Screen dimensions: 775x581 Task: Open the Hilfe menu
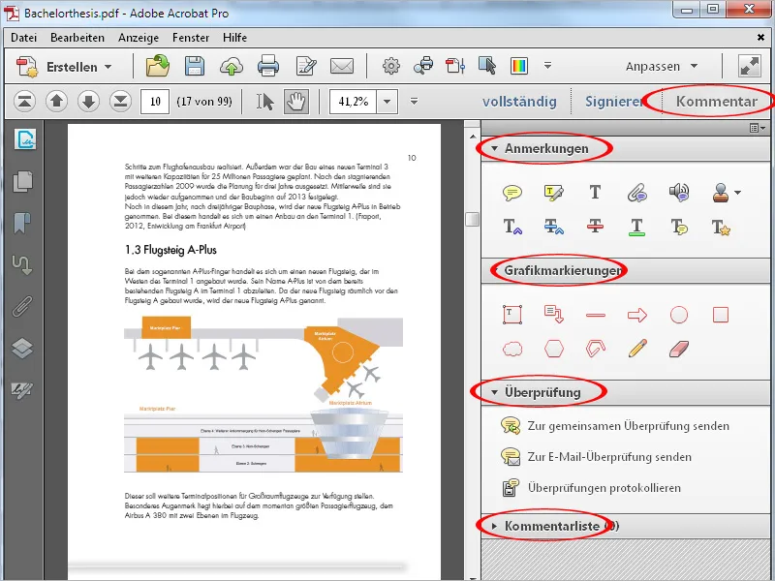tap(234, 38)
